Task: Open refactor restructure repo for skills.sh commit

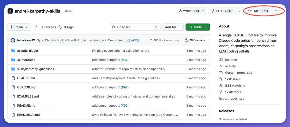Action: [129, 69]
